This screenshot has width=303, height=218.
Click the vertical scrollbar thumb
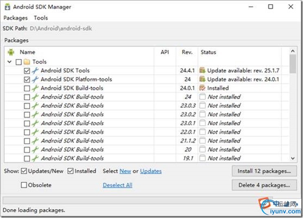click(293, 64)
